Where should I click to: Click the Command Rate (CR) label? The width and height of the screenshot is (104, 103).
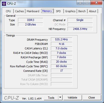(35, 71)
